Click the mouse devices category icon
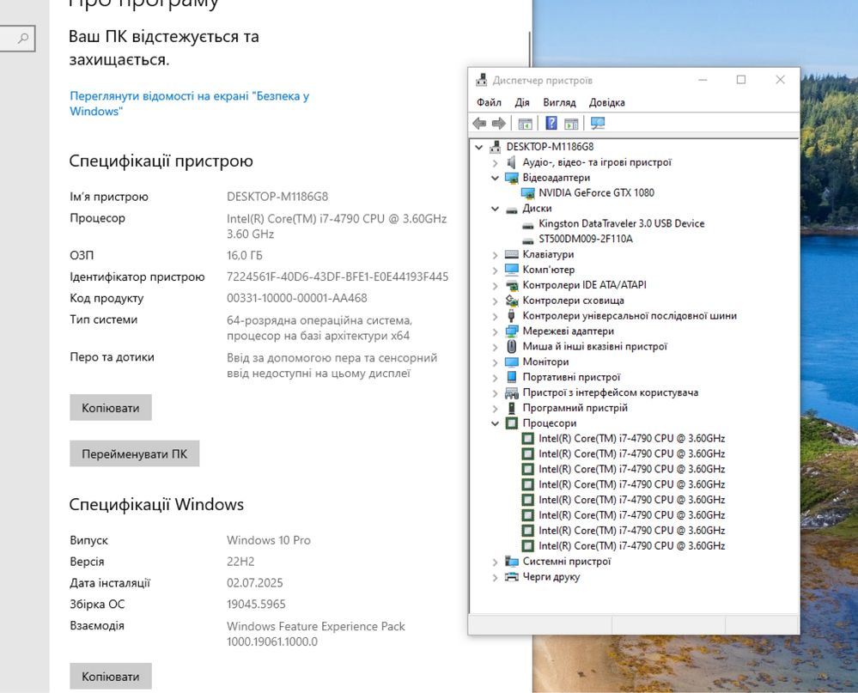The width and height of the screenshot is (858, 693). coord(512,346)
